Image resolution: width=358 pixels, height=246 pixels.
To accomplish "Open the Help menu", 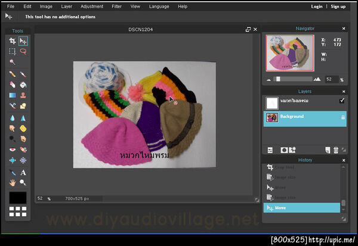I will [x=183, y=7].
